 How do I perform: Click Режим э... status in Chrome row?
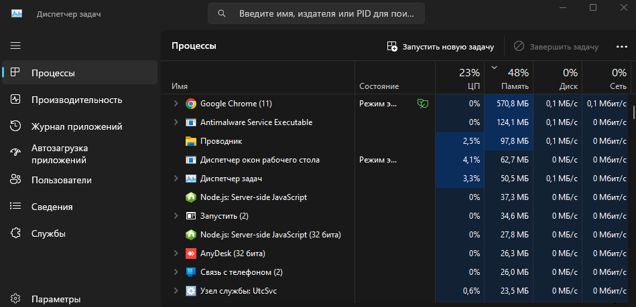(378, 104)
